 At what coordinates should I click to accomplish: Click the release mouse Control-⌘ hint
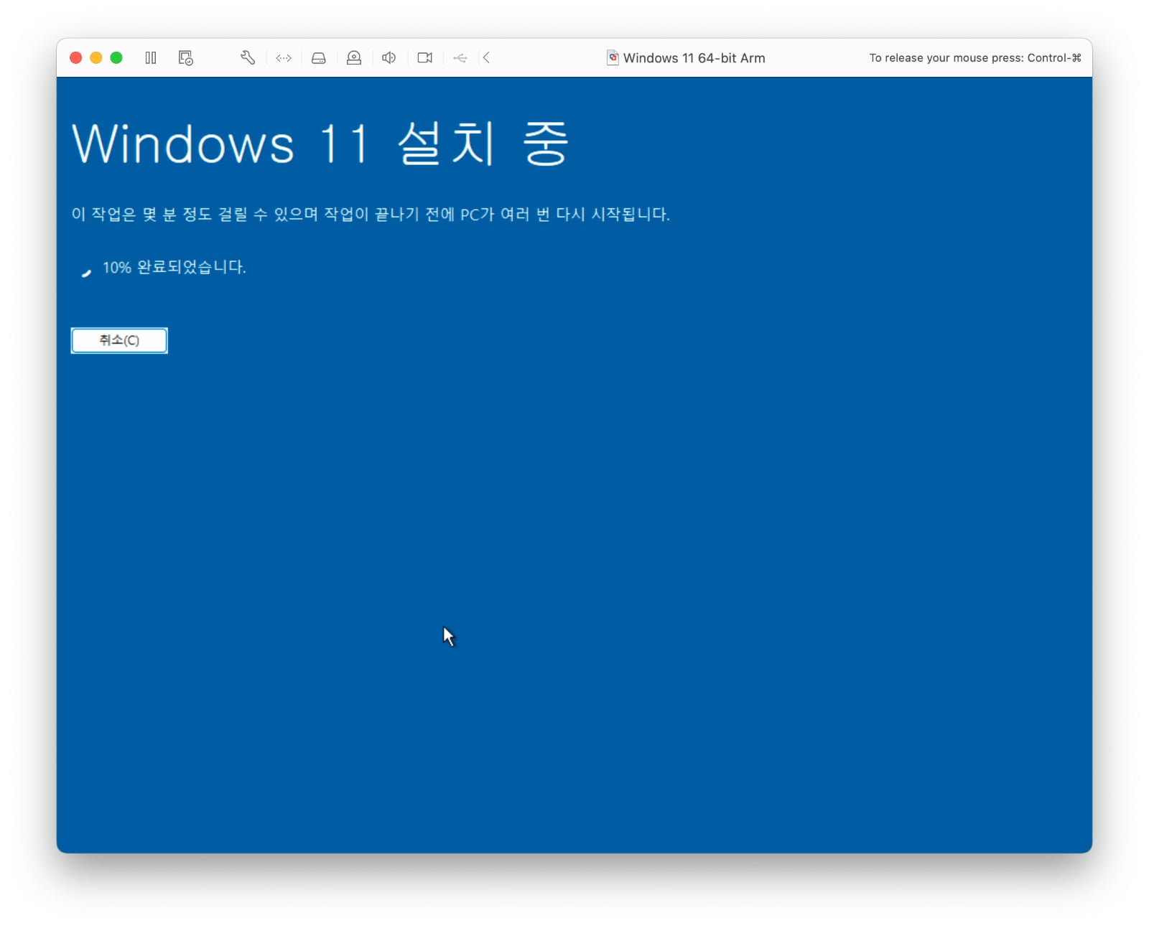(975, 58)
